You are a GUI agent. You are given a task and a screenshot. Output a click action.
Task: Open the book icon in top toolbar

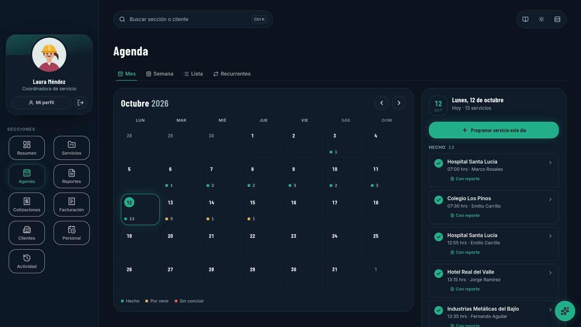(x=525, y=19)
